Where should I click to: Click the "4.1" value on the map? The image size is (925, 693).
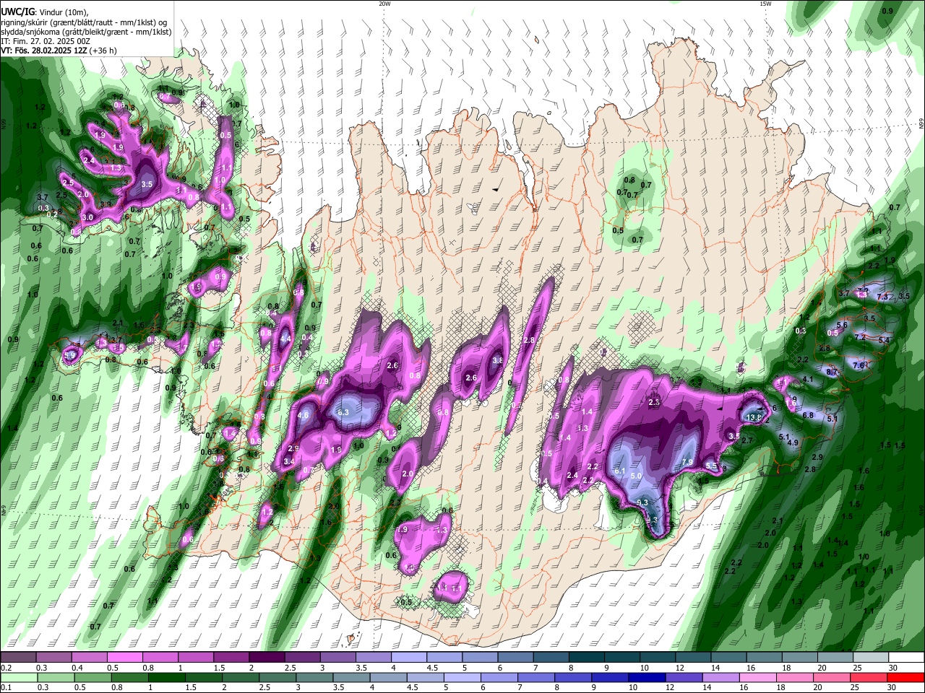tap(808, 380)
